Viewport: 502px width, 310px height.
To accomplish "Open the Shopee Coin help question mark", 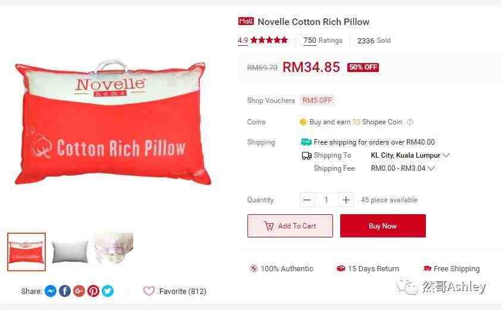I will pyautogui.click(x=410, y=122).
